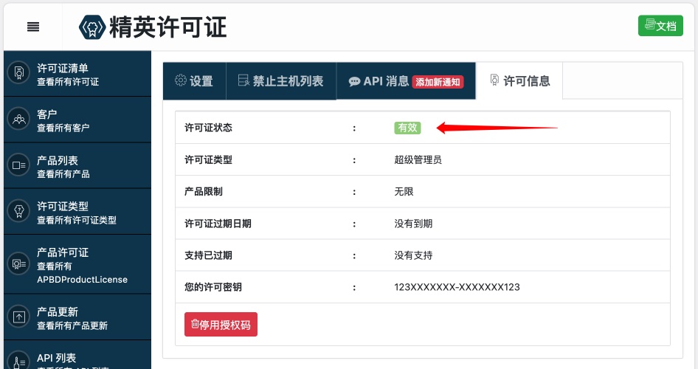Open API 列表 sidebar entry
Viewport: 698px width, 369px height.
click(77, 356)
